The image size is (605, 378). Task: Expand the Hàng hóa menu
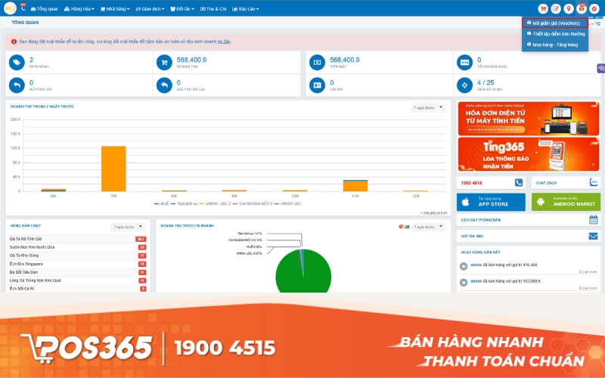pyautogui.click(x=79, y=8)
